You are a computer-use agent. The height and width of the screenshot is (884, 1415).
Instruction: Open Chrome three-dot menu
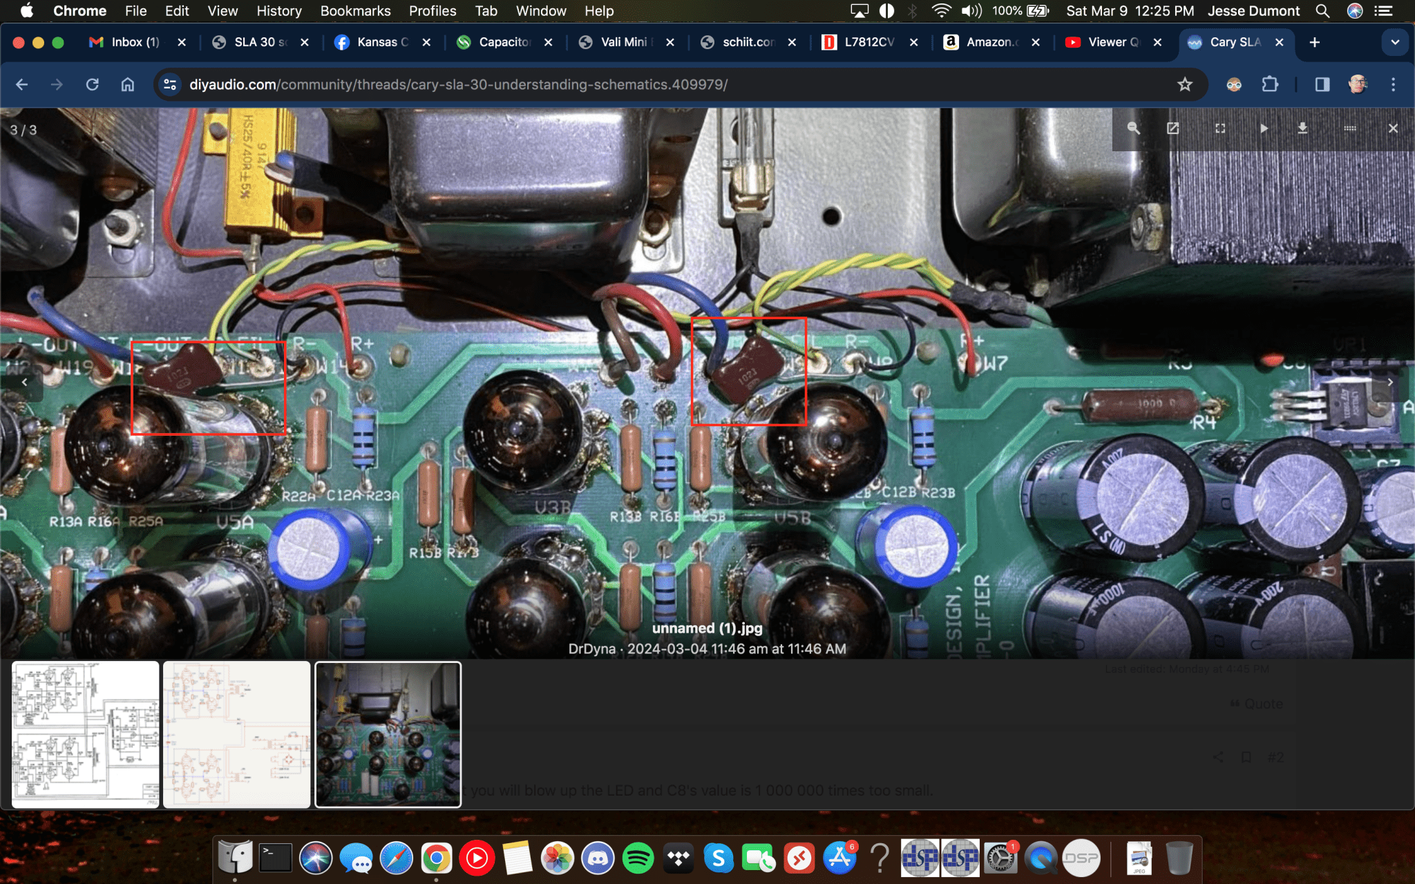pyautogui.click(x=1393, y=84)
